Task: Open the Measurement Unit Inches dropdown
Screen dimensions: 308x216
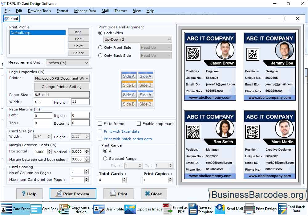Action: pos(67,63)
